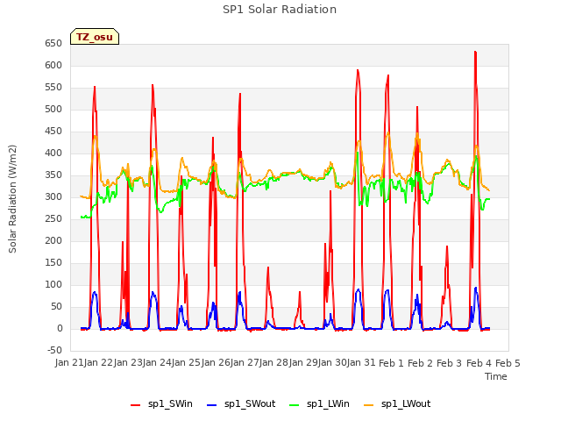Click the orange sp1_LWout legend swatch

[368, 405]
